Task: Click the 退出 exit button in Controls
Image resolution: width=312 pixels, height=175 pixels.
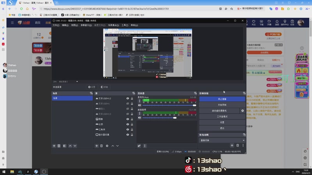Action: tap(222, 128)
